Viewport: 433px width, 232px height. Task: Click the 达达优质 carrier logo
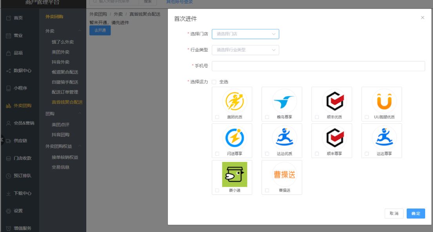284,138
